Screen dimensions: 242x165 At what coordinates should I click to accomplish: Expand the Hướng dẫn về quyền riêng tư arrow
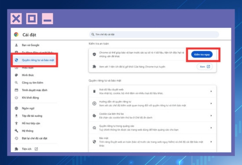tap(211, 103)
